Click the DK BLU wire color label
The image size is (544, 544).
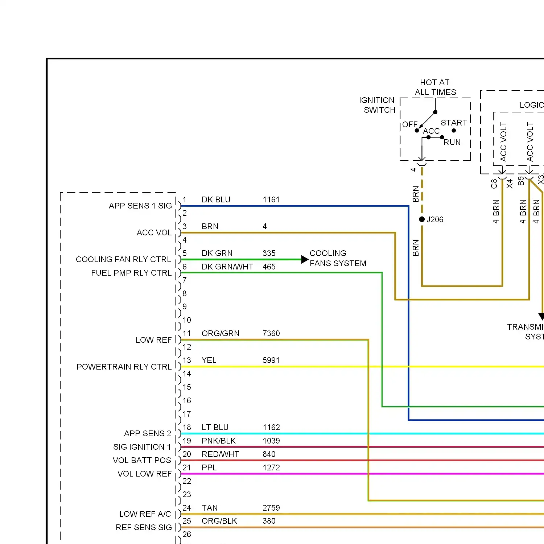[216, 199]
